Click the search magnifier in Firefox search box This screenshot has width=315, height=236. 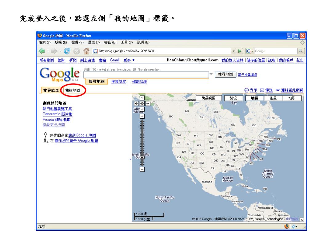point(301,51)
